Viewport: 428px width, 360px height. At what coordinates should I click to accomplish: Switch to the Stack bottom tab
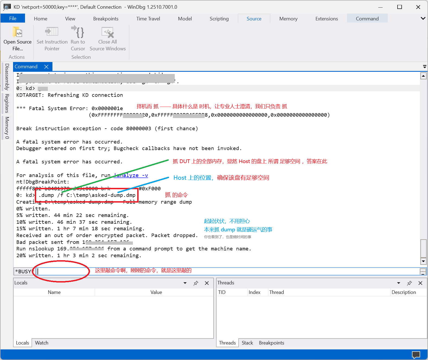pos(247,343)
